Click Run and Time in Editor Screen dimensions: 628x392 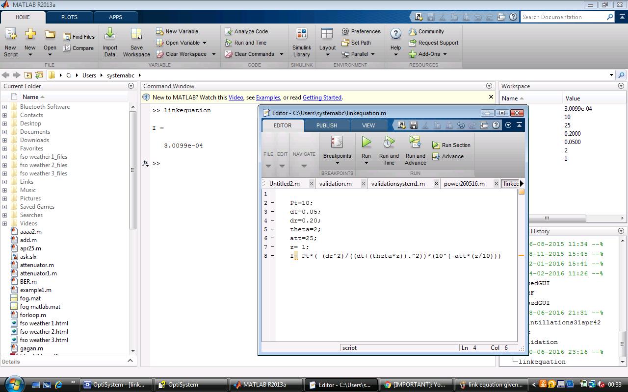(x=389, y=150)
